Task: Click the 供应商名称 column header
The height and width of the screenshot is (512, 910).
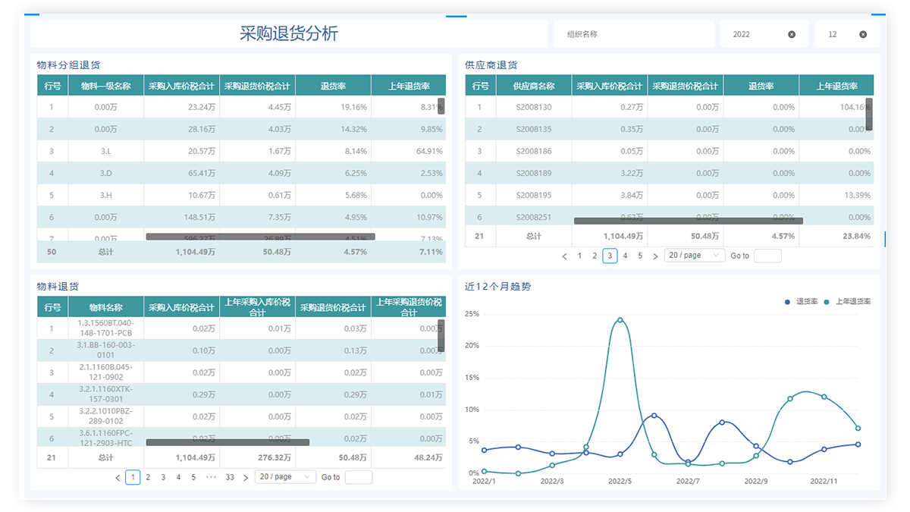Action: [534, 86]
